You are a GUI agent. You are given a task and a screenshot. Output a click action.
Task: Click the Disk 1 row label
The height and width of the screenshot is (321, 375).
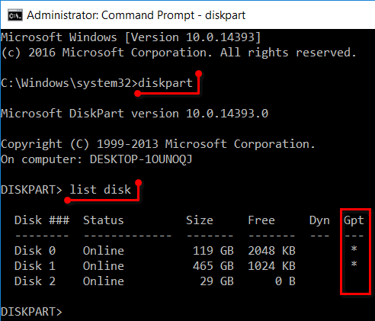(35, 266)
